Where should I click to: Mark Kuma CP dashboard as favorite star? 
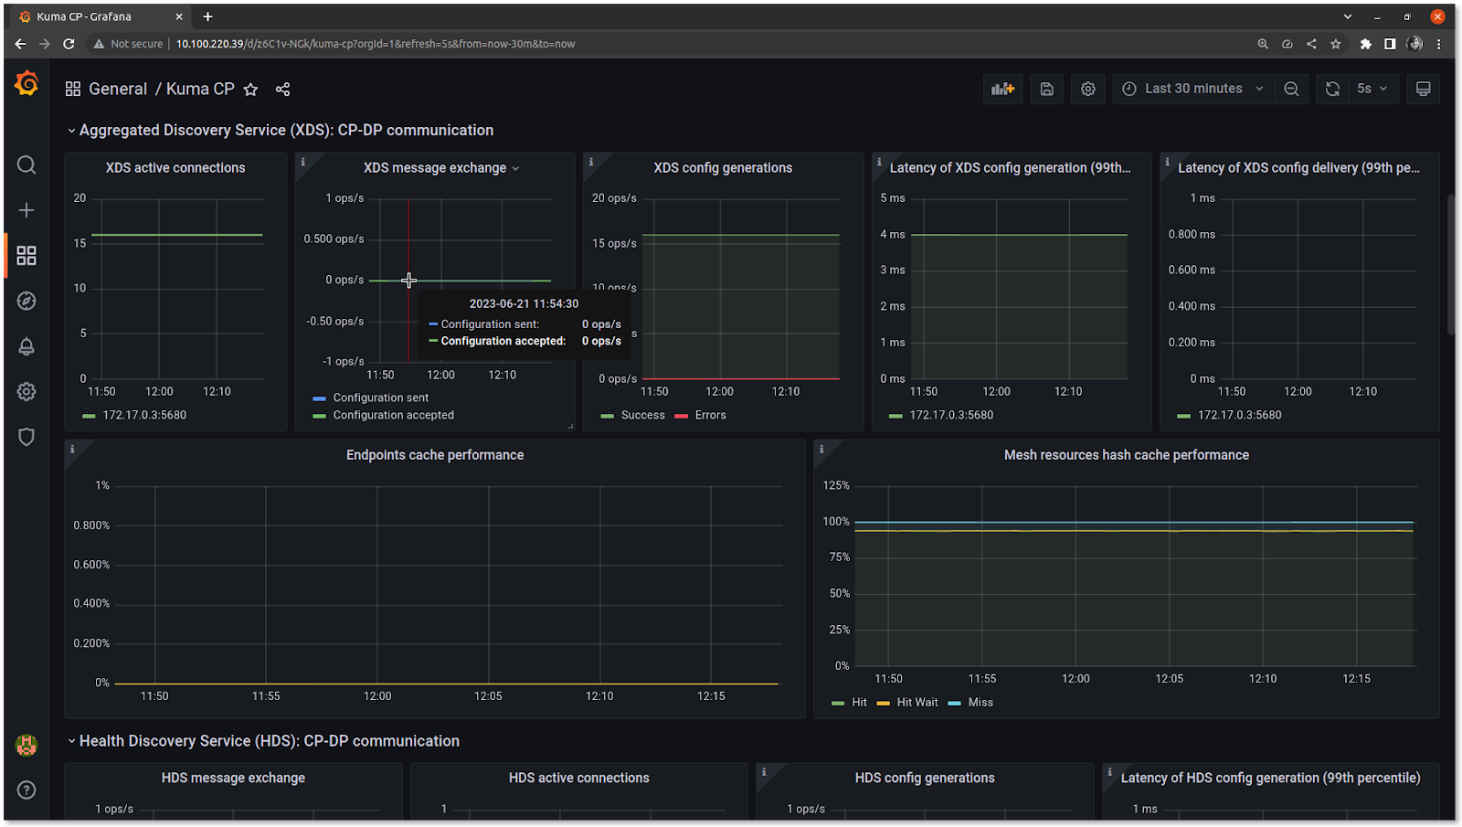[250, 89]
